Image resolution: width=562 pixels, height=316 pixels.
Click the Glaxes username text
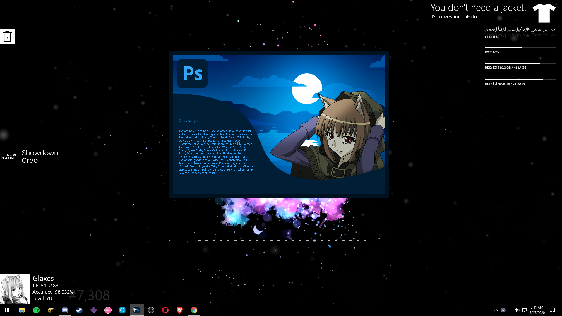pyautogui.click(x=43, y=278)
